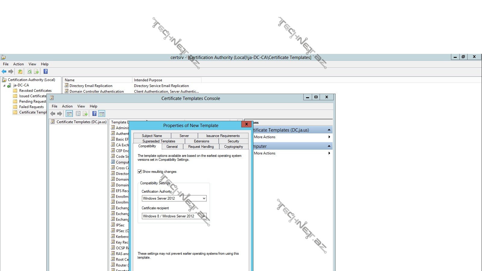Open Help from the Certificate Templates Console toolbar
This screenshot has height=271, width=482.
pos(94,114)
